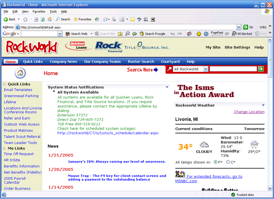Screen dimensions: 274x199
Task: Switch to the Courtyard tab
Action: click(x=170, y=62)
